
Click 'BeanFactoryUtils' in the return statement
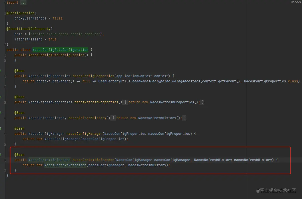tap(114, 81)
